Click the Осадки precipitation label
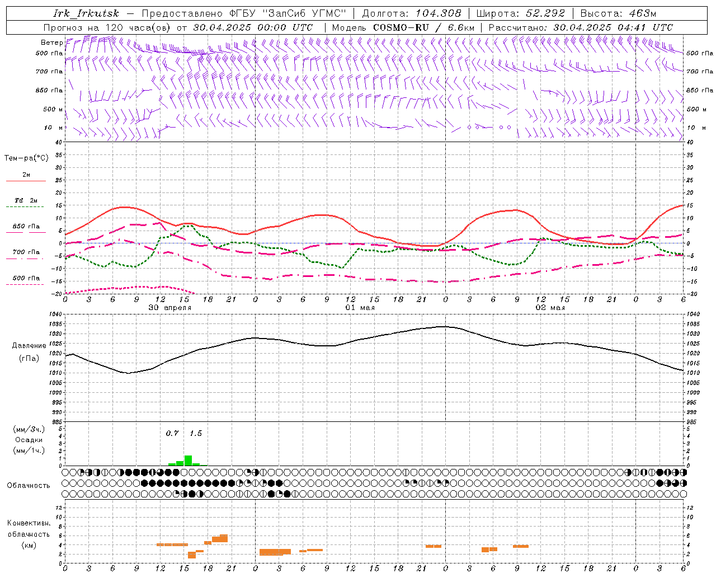This screenshot has width=716, height=573. click(29, 440)
